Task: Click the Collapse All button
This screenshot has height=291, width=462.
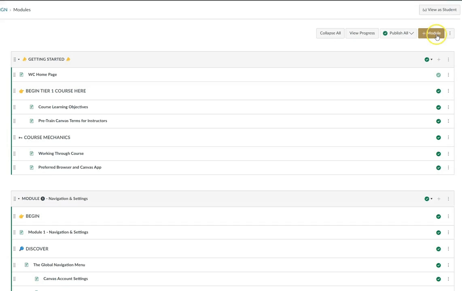Action: 330,33
